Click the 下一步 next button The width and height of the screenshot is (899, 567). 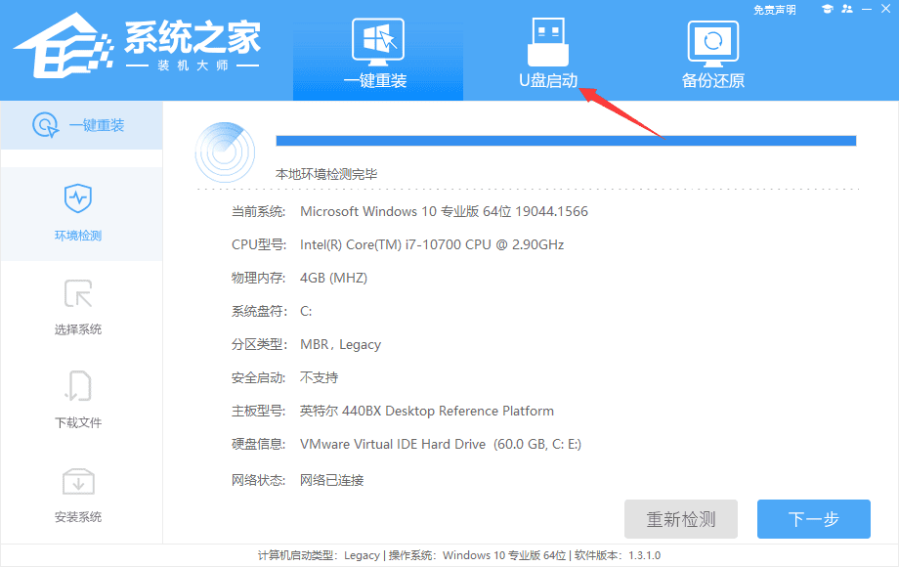click(813, 519)
